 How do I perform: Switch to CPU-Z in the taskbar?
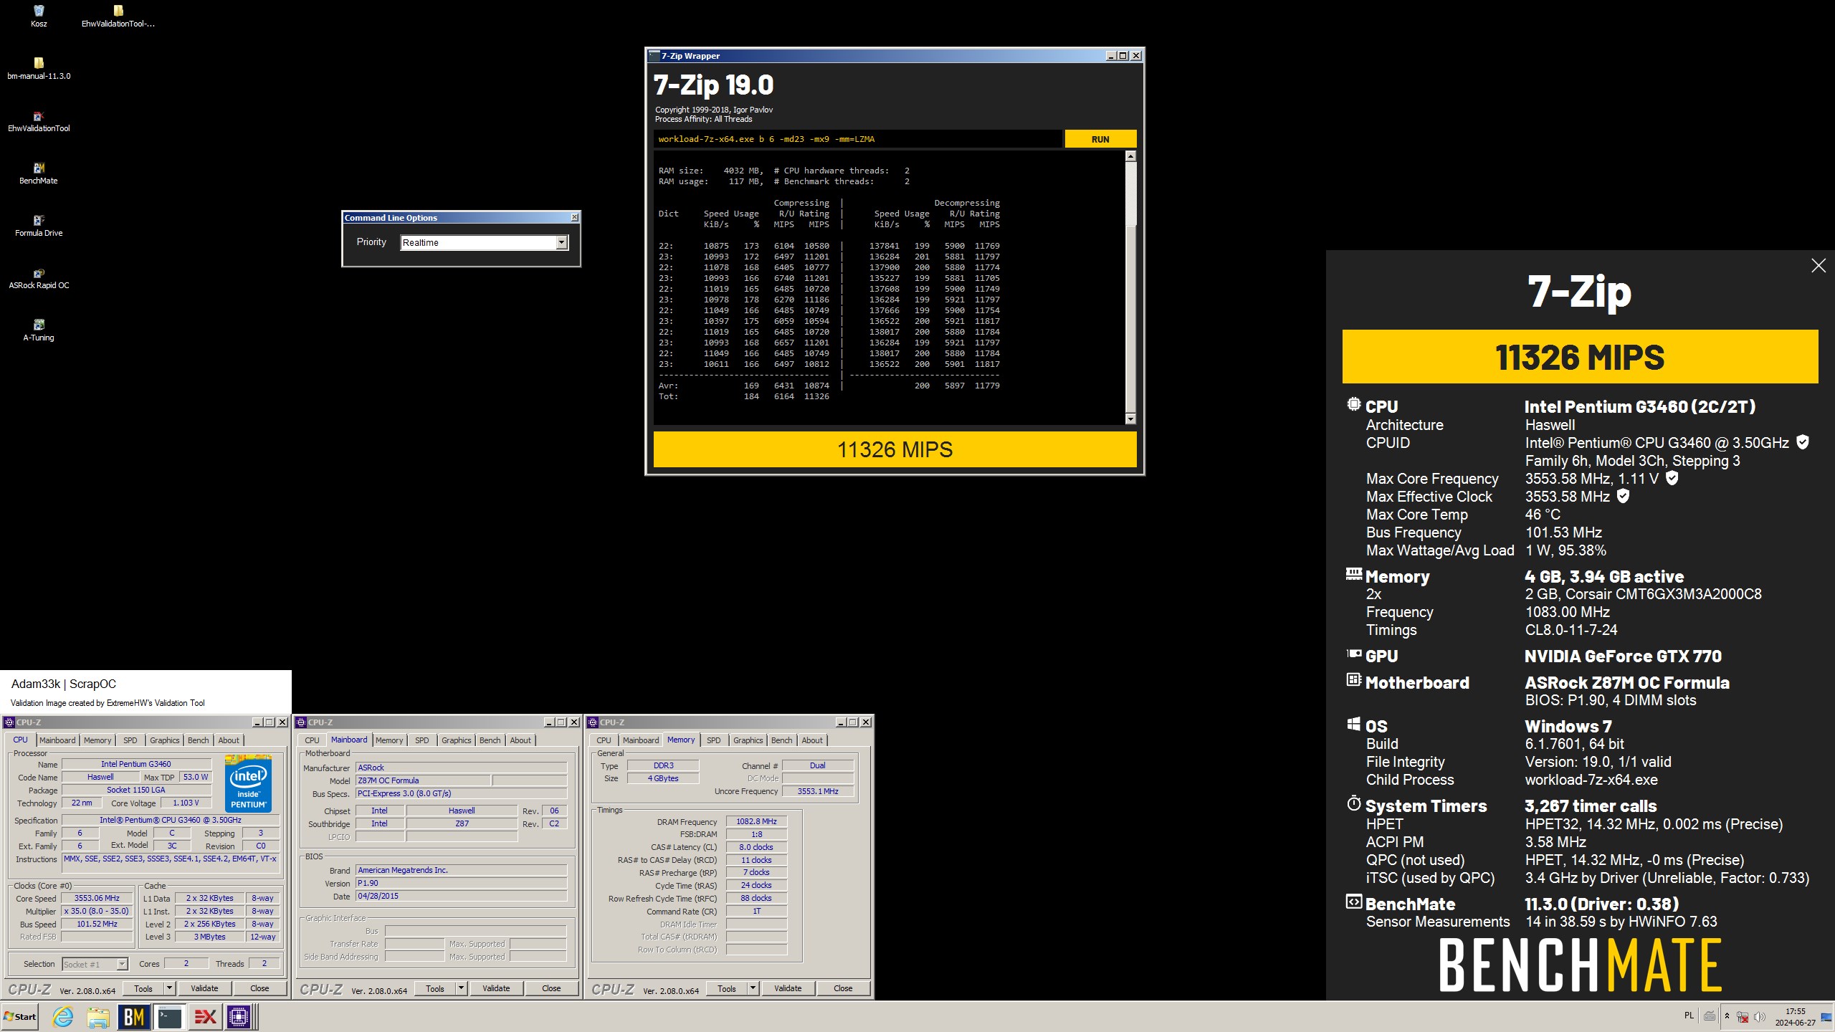[239, 1016]
